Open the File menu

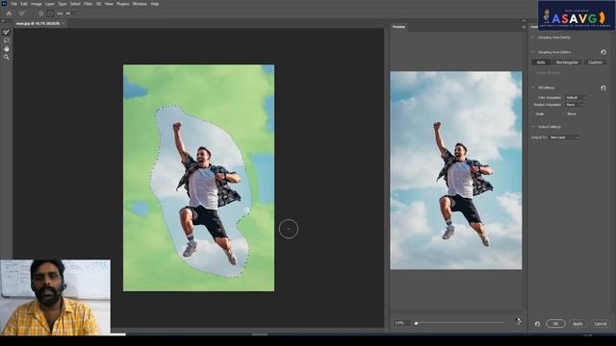(13, 4)
